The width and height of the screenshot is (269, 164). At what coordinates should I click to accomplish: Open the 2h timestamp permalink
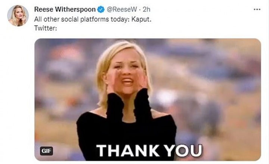tap(146, 9)
